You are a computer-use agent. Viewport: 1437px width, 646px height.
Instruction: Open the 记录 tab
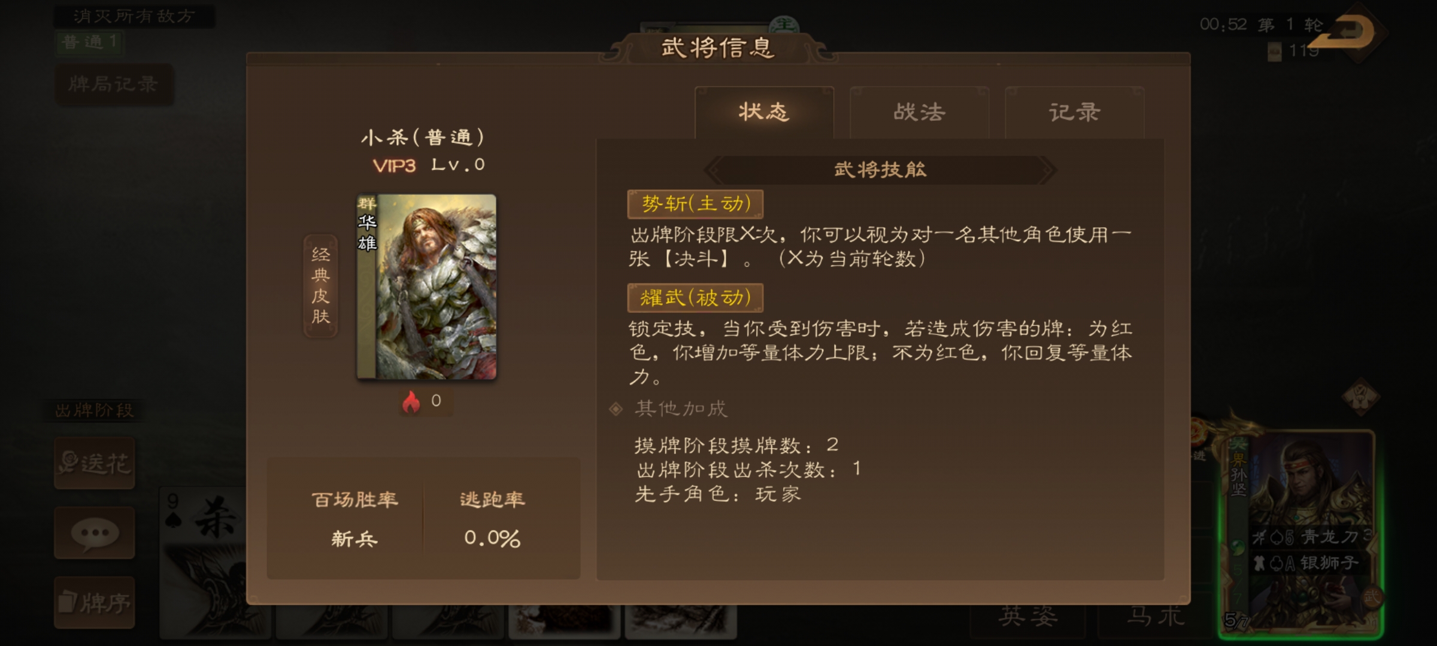coord(1074,112)
